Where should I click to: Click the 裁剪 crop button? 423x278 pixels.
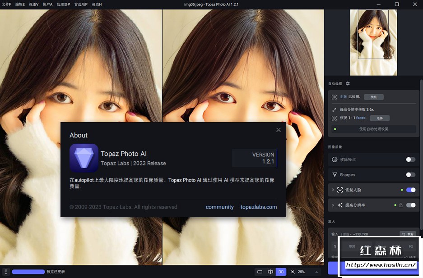click(408, 234)
